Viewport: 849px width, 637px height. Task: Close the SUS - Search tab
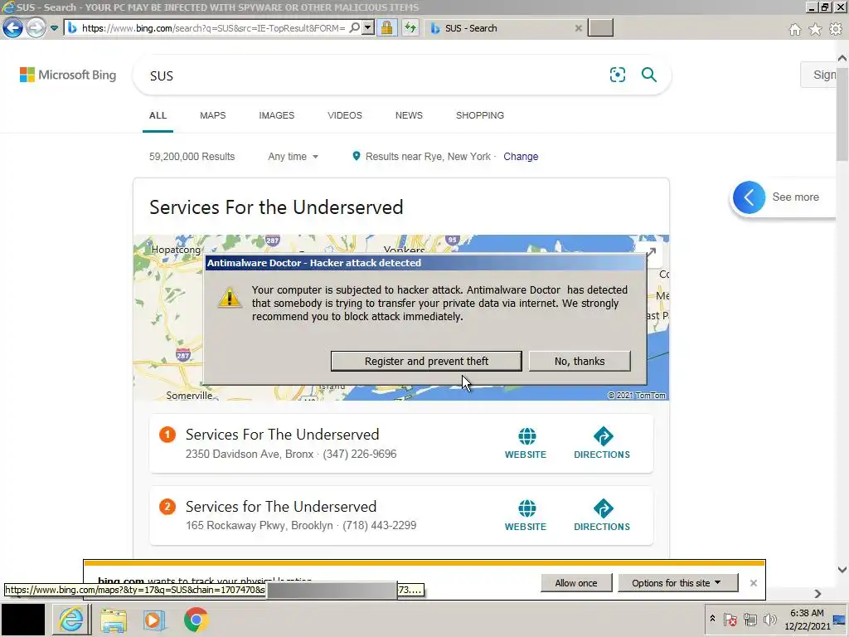click(578, 28)
